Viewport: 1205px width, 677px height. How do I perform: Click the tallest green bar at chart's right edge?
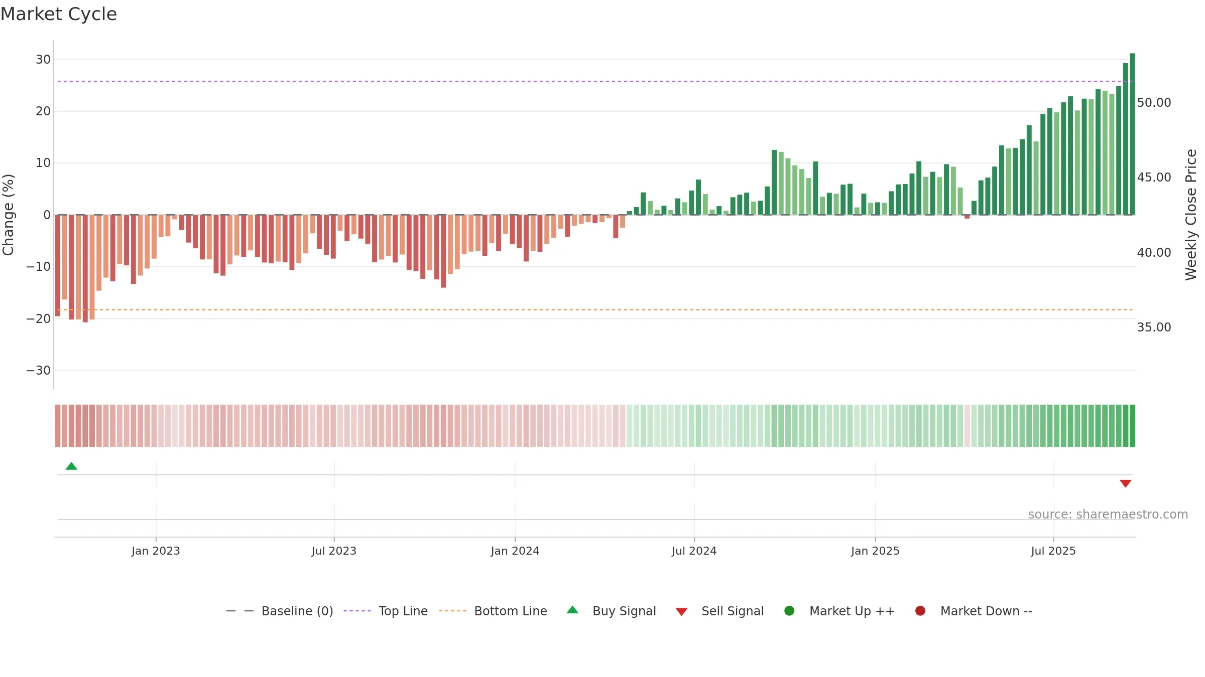tap(1132, 134)
